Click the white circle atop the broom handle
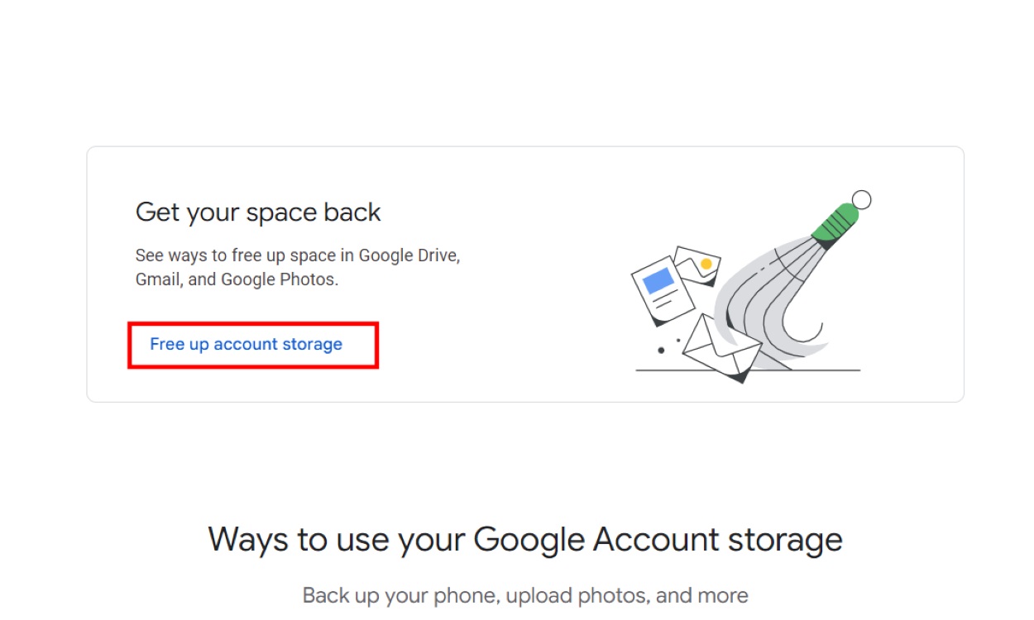Viewport: 1034px width, 620px height. coord(862,198)
